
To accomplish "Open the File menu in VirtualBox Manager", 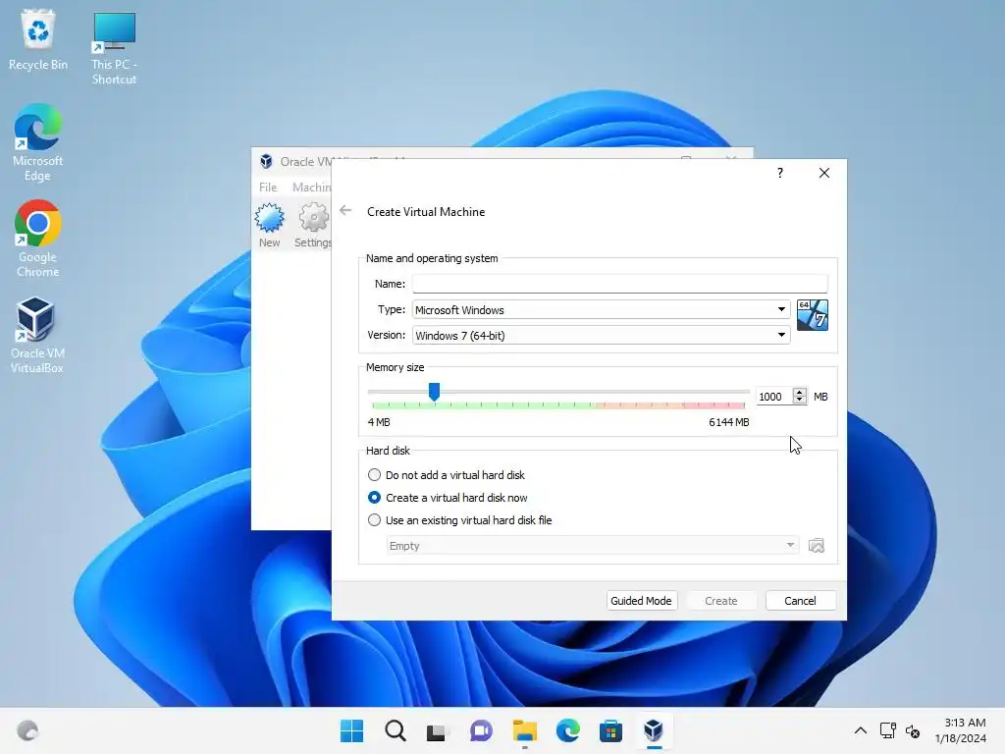I will point(268,188).
